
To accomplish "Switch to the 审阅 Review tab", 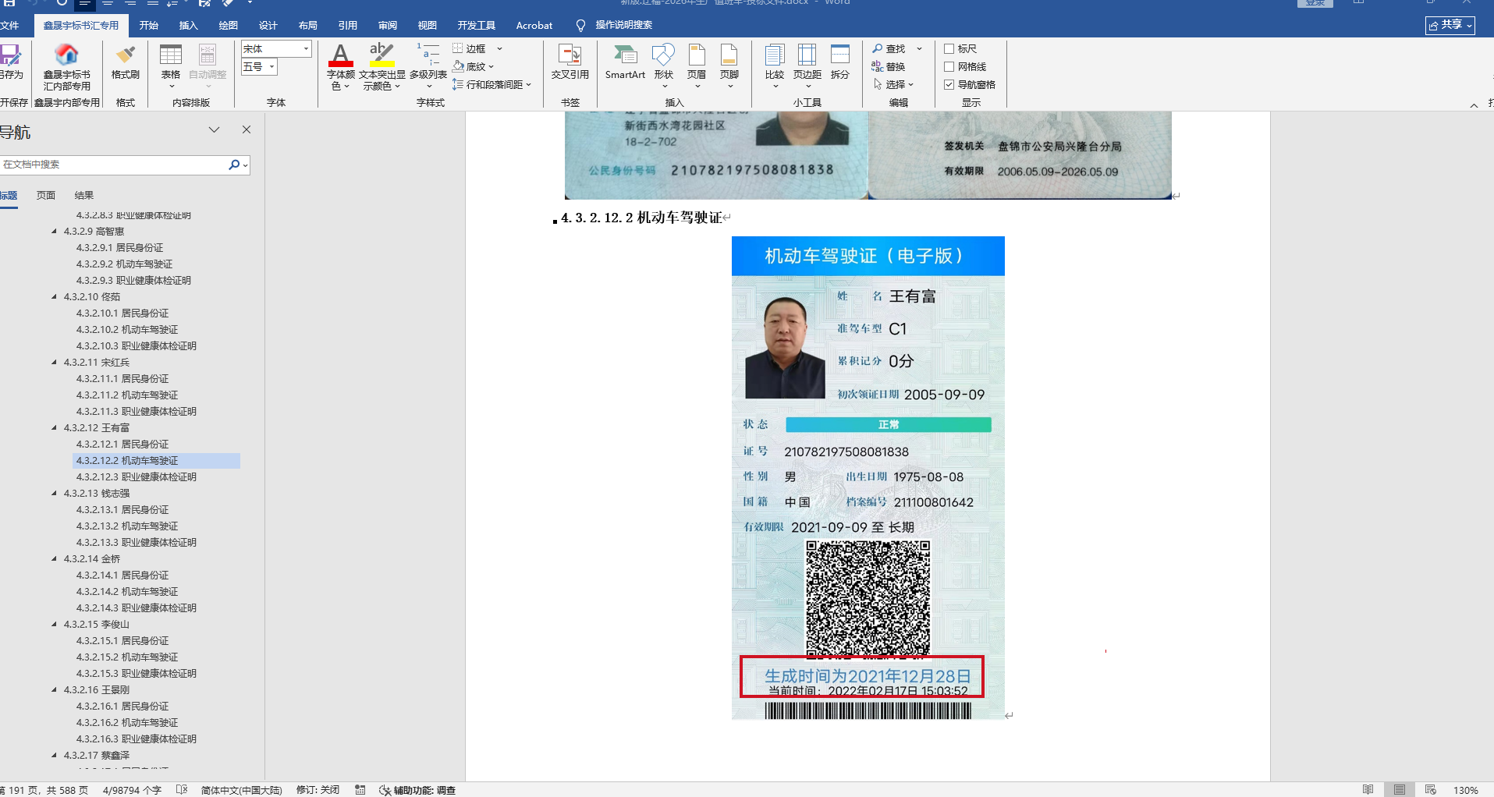I will point(387,25).
